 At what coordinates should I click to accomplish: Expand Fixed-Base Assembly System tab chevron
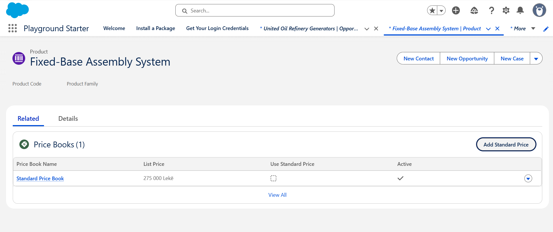488,29
